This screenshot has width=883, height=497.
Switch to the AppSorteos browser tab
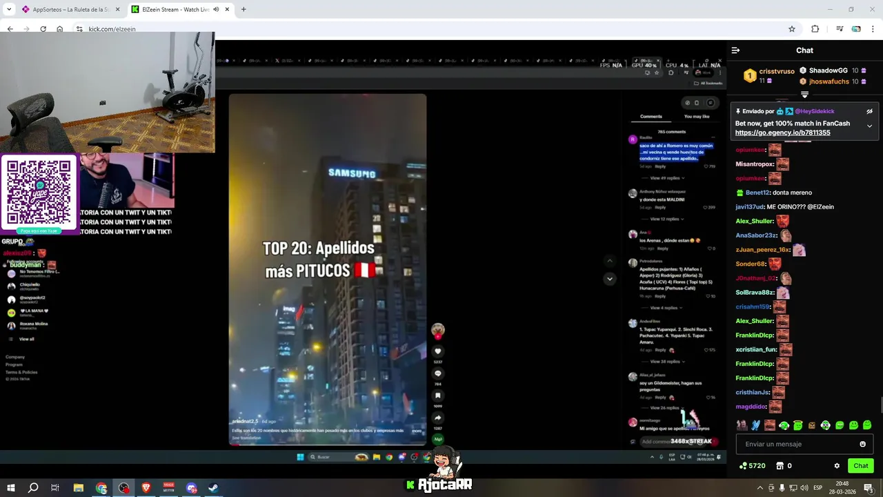[x=70, y=10]
